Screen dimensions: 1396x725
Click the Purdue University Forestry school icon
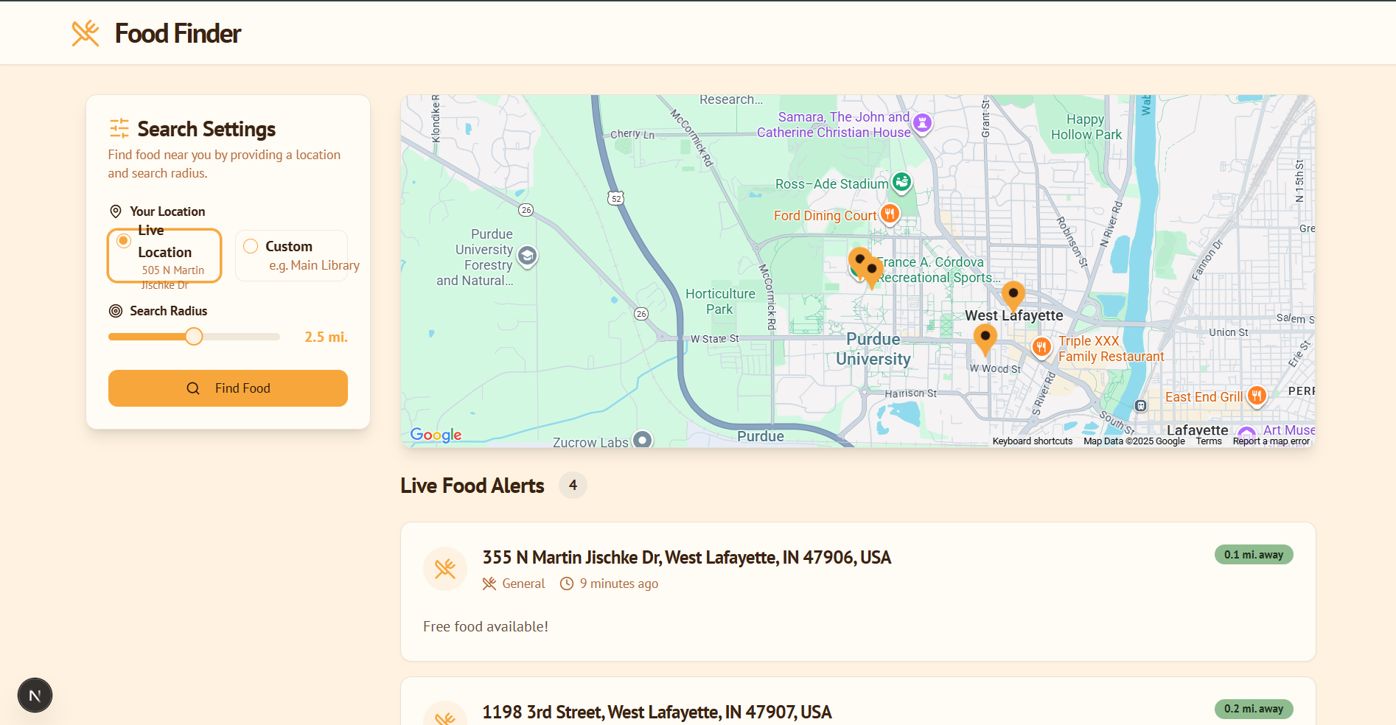[527, 256]
